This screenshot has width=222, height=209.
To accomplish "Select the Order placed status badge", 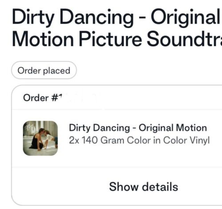I will (x=44, y=70).
